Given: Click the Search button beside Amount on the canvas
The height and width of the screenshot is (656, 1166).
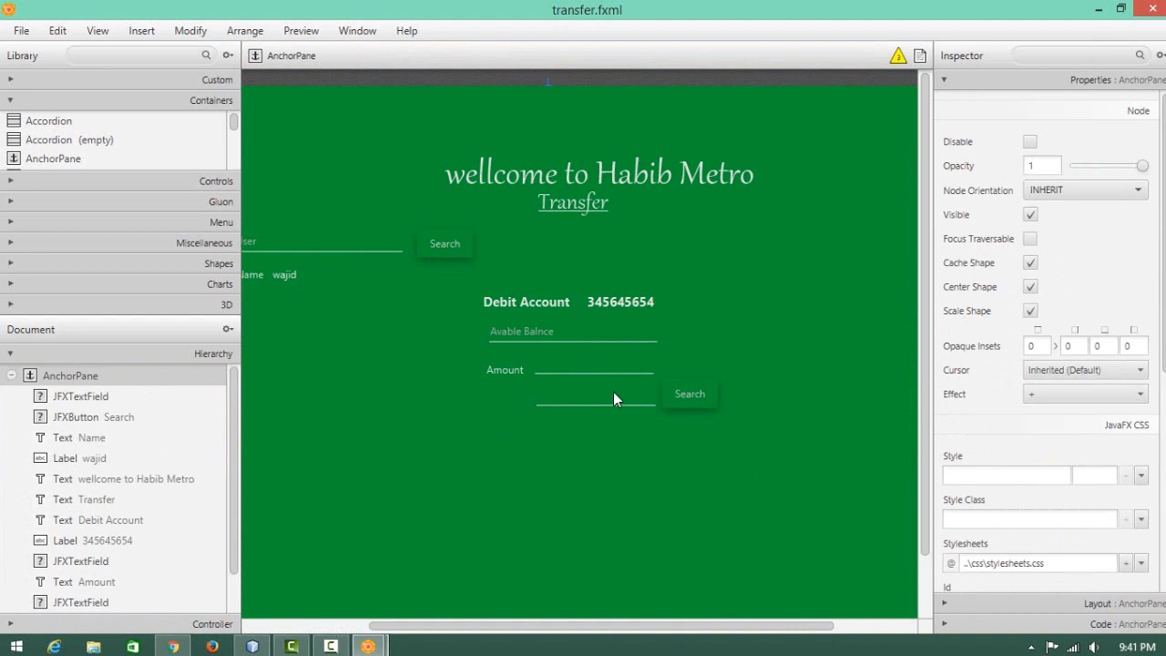Looking at the screenshot, I should pos(690,395).
